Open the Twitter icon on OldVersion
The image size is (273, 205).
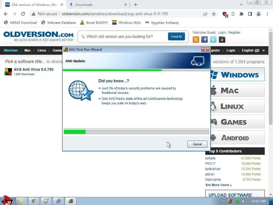tap(213, 40)
